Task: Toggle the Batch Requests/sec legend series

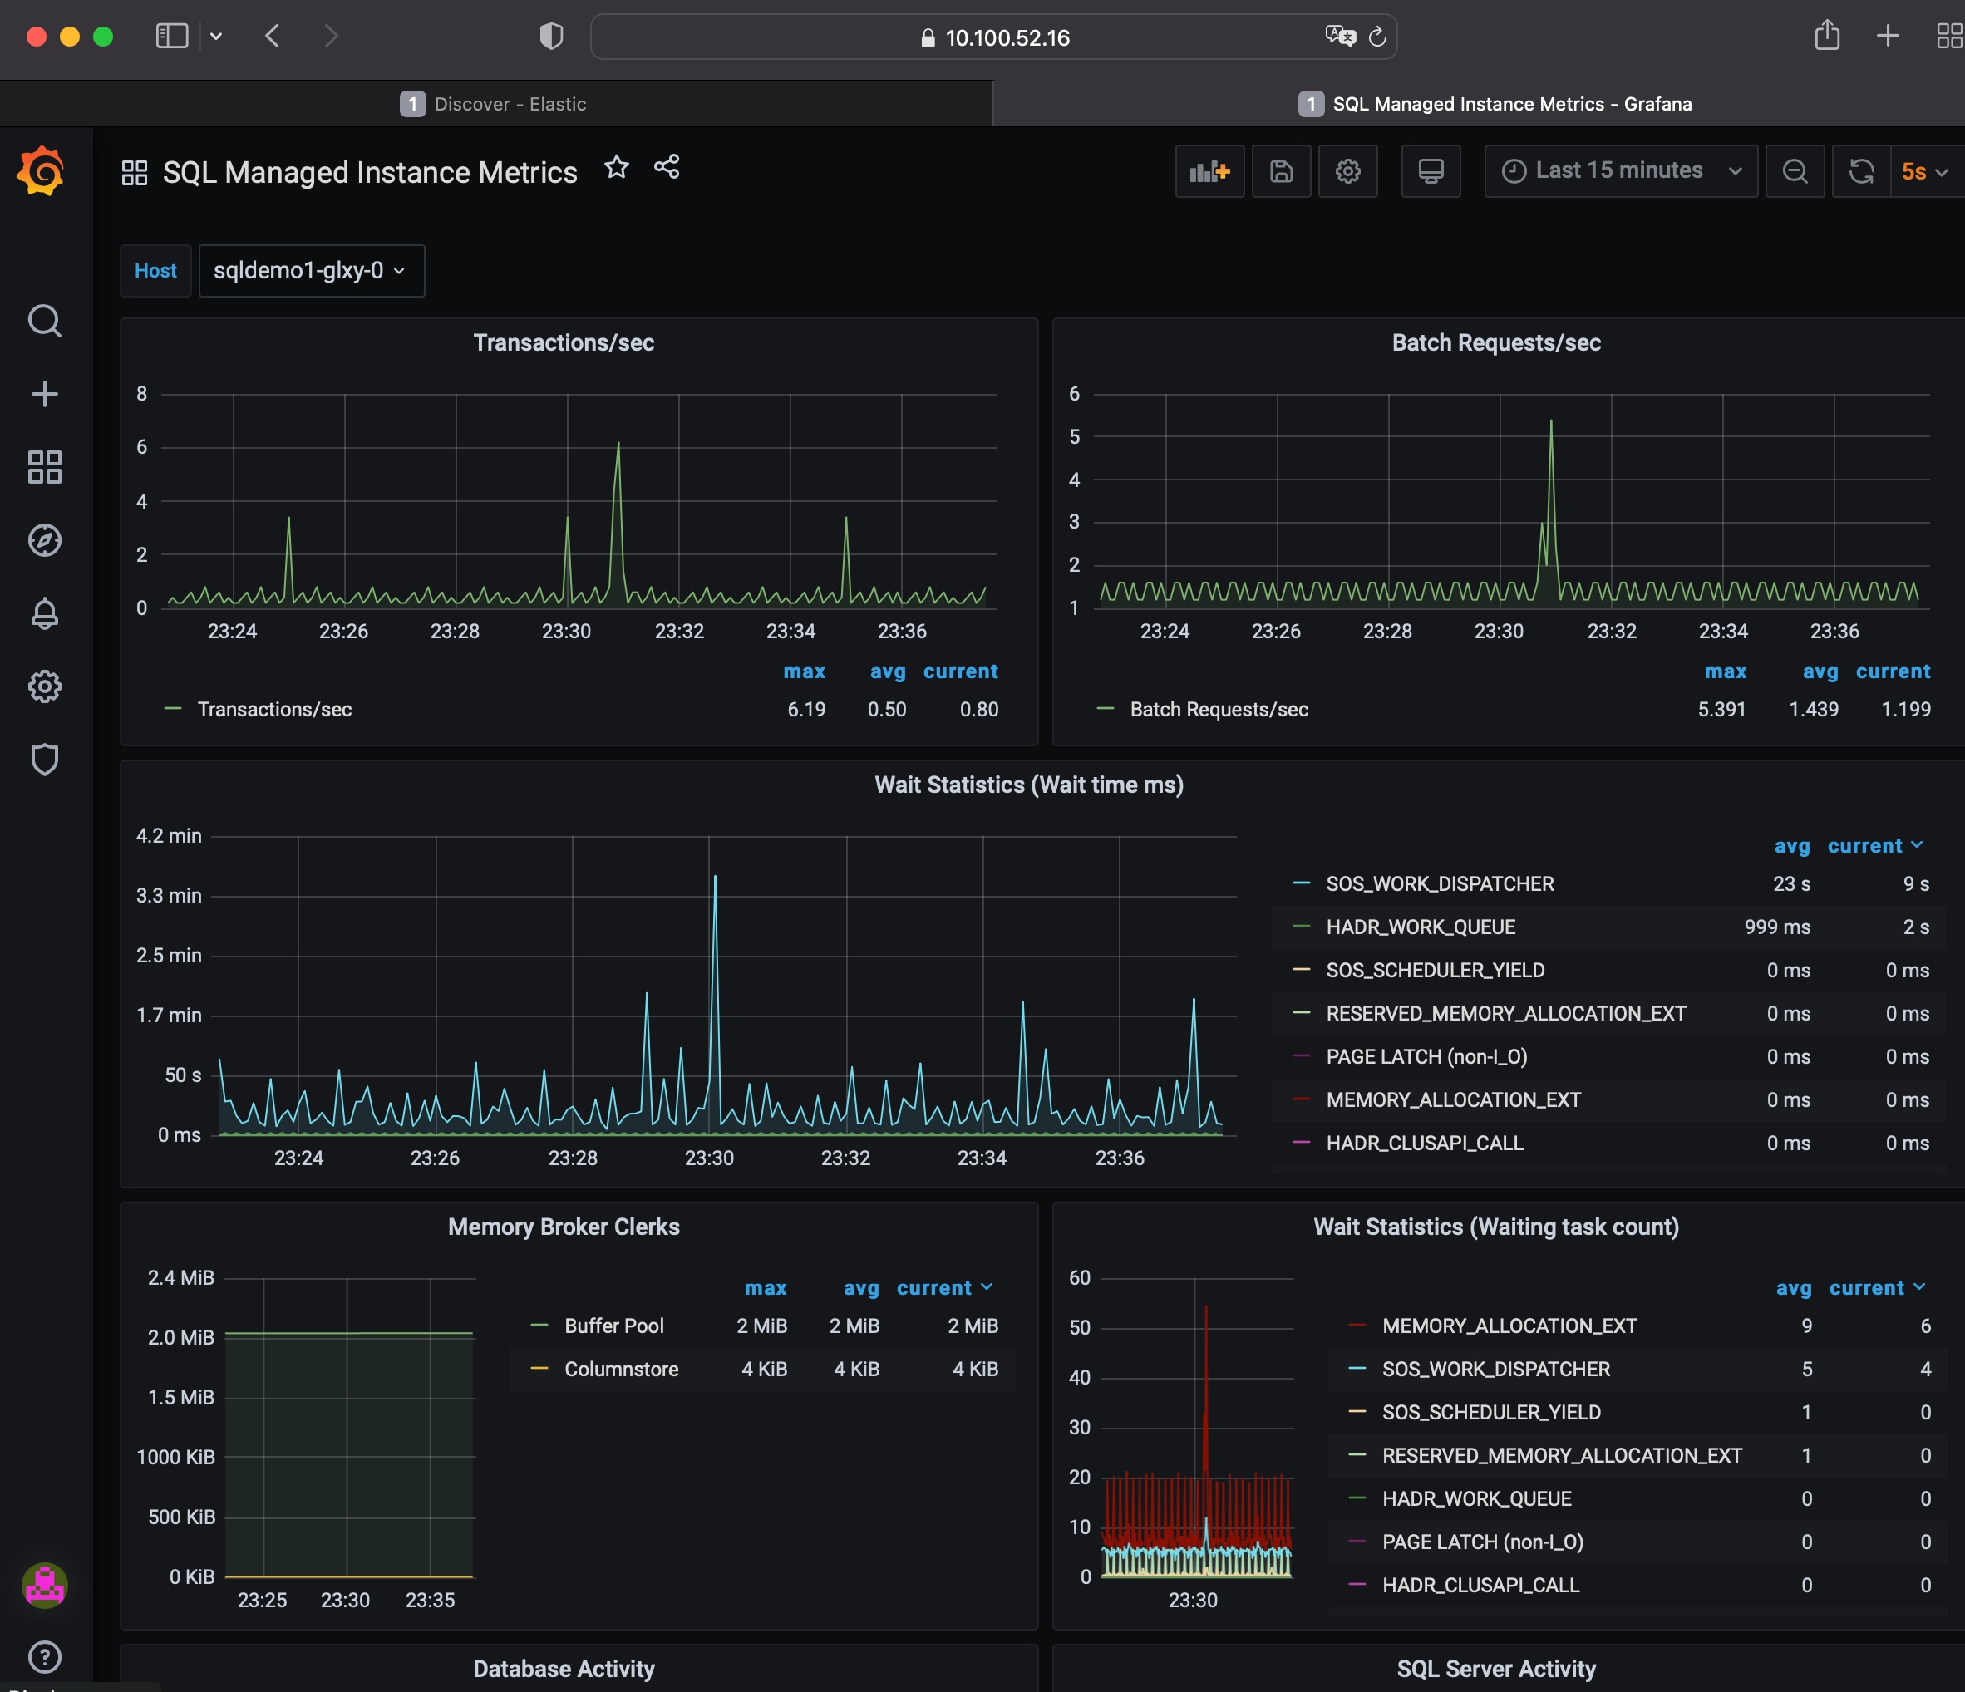Action: pos(1219,709)
